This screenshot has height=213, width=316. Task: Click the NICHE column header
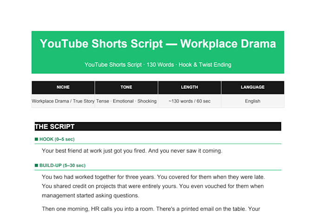63,87
